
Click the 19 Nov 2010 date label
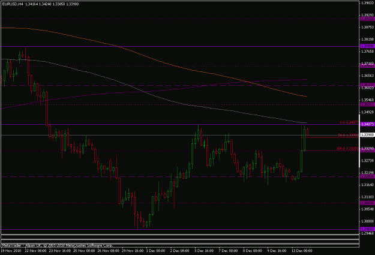(11, 251)
